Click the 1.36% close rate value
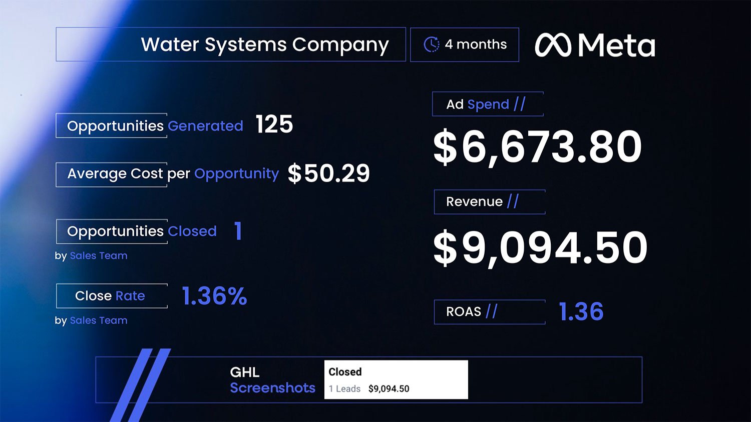The image size is (751, 422). 214,296
